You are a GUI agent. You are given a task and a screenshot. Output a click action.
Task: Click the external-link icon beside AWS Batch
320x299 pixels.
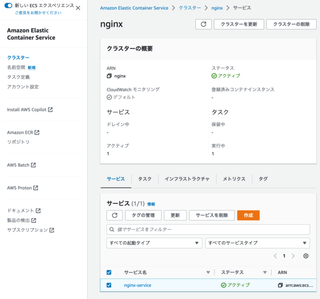[33, 165]
